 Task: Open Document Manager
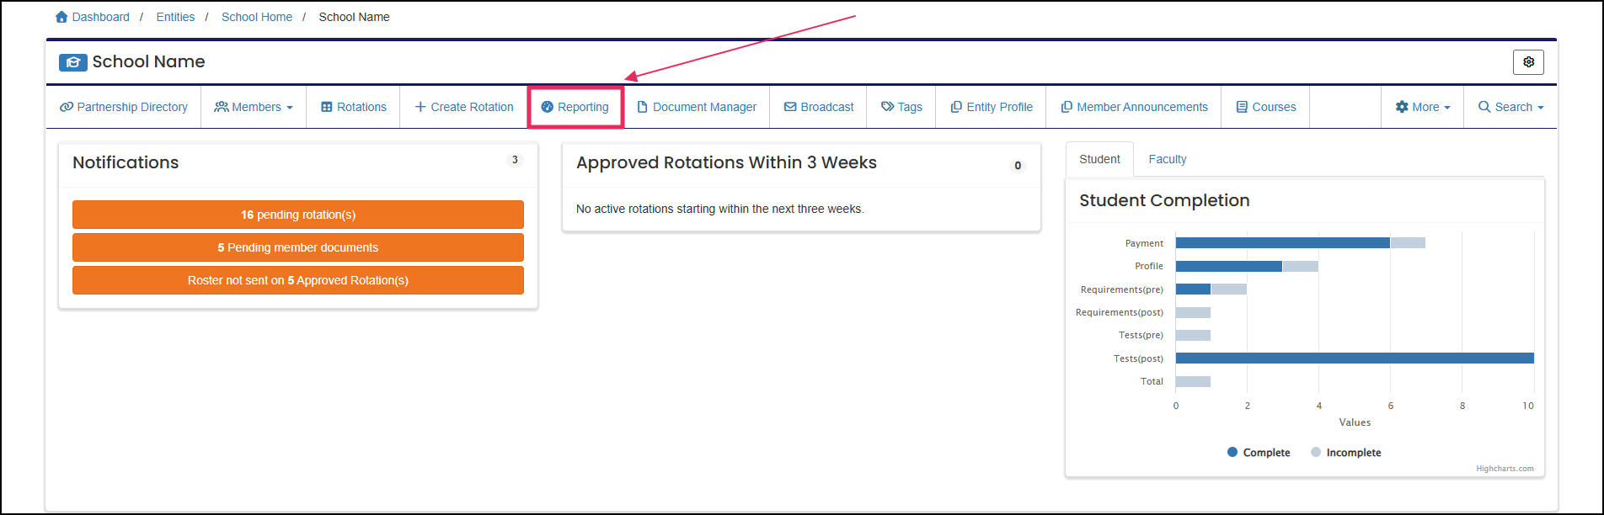pyautogui.click(x=697, y=107)
